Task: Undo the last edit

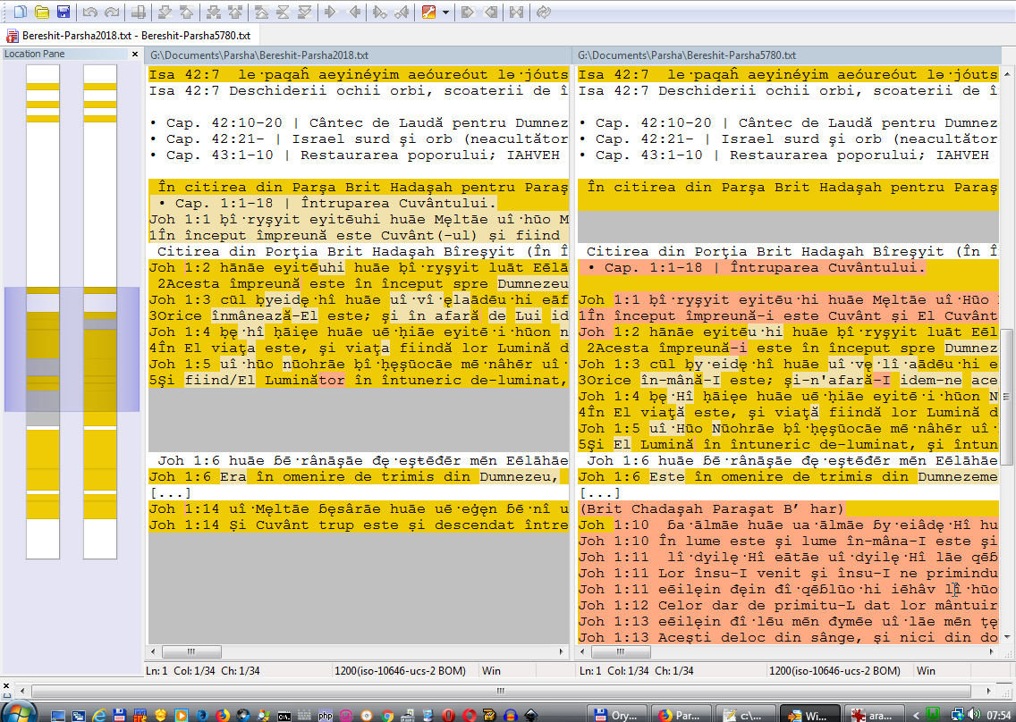Action: pyautogui.click(x=89, y=12)
